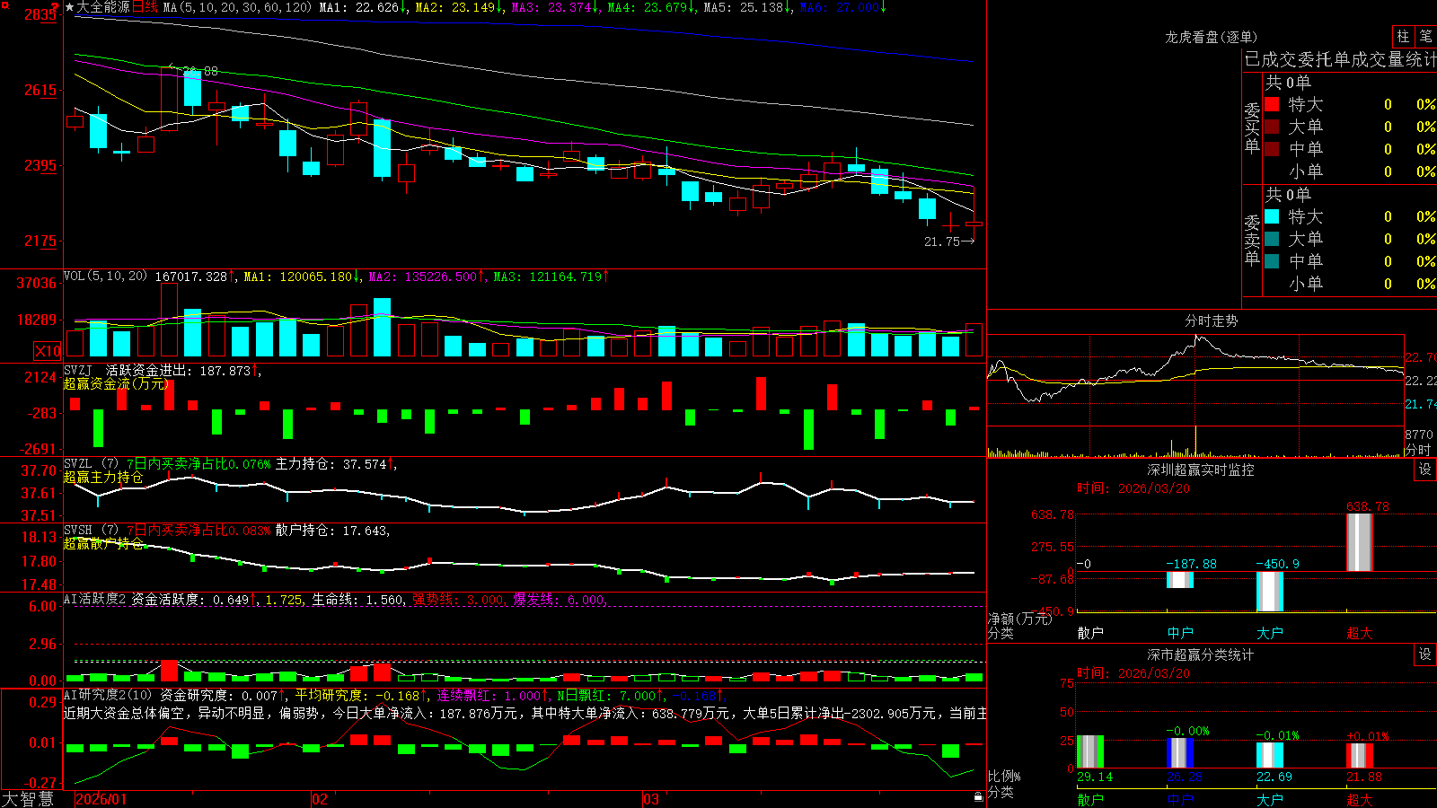This screenshot has width=1437, height=808.
Task: Click the 超赢资金流(万元) label
Action: click(x=117, y=383)
